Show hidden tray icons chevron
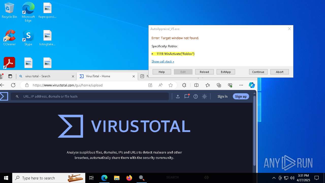The height and width of the screenshot is (183, 325). click(274, 178)
